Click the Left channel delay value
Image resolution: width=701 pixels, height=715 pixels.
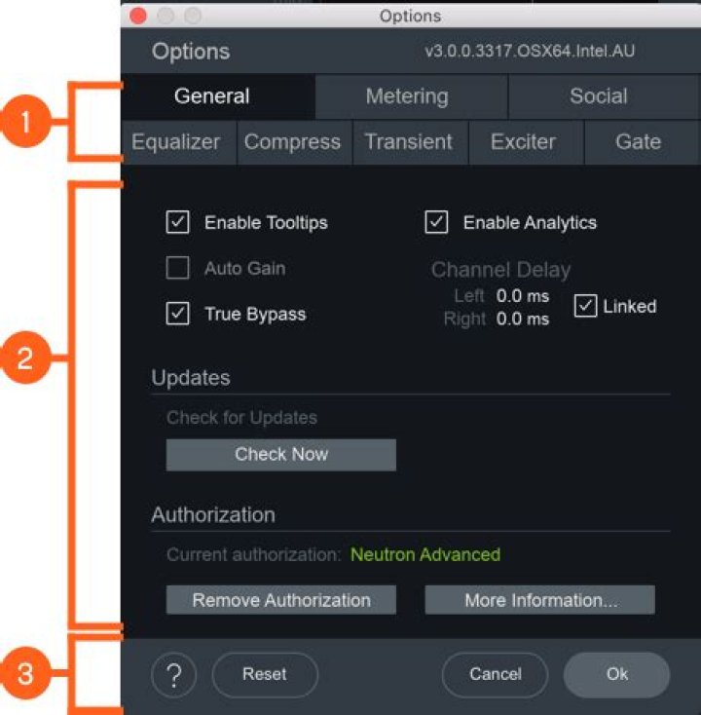[x=522, y=296]
